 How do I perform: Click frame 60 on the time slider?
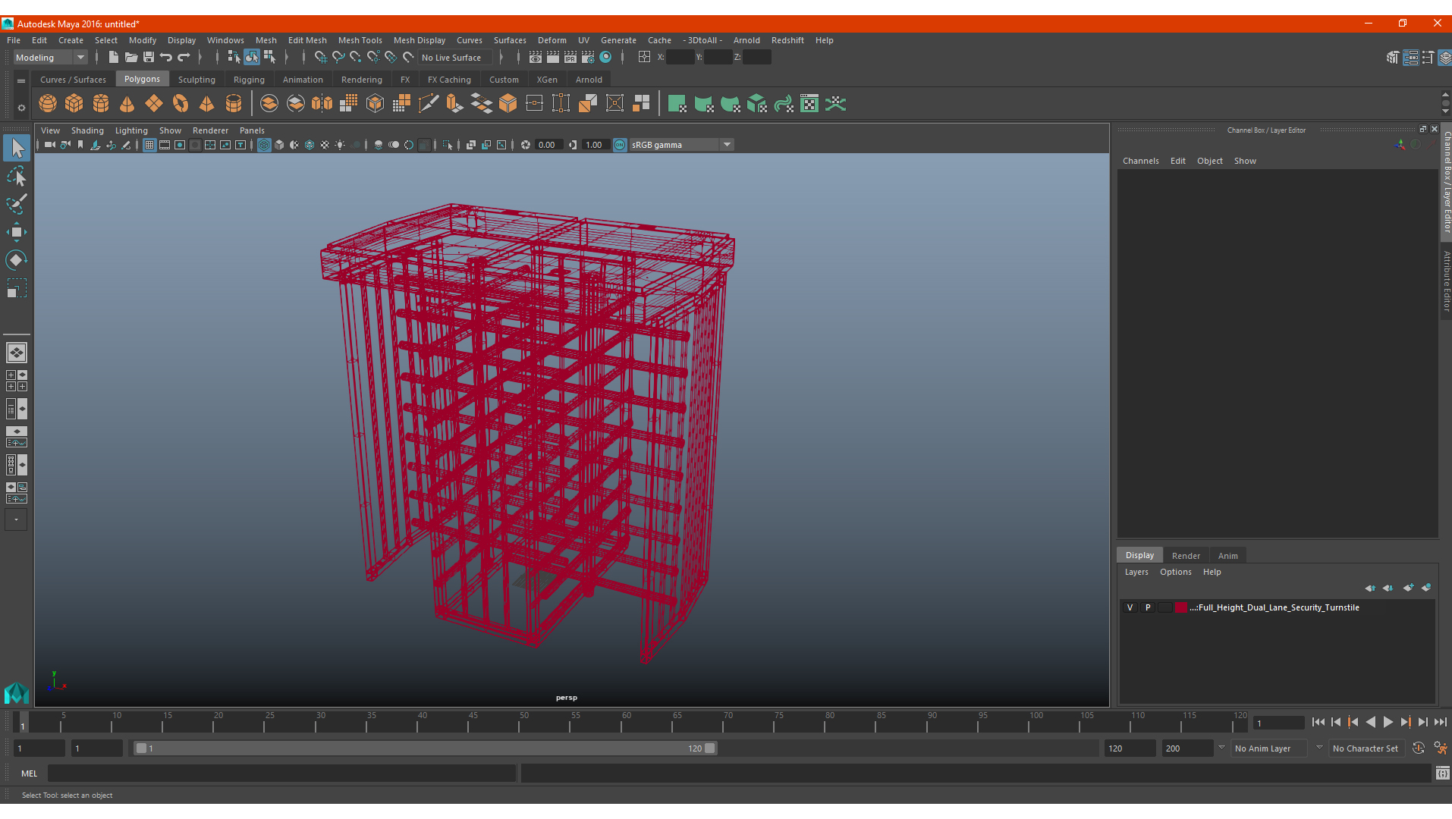tap(622, 723)
